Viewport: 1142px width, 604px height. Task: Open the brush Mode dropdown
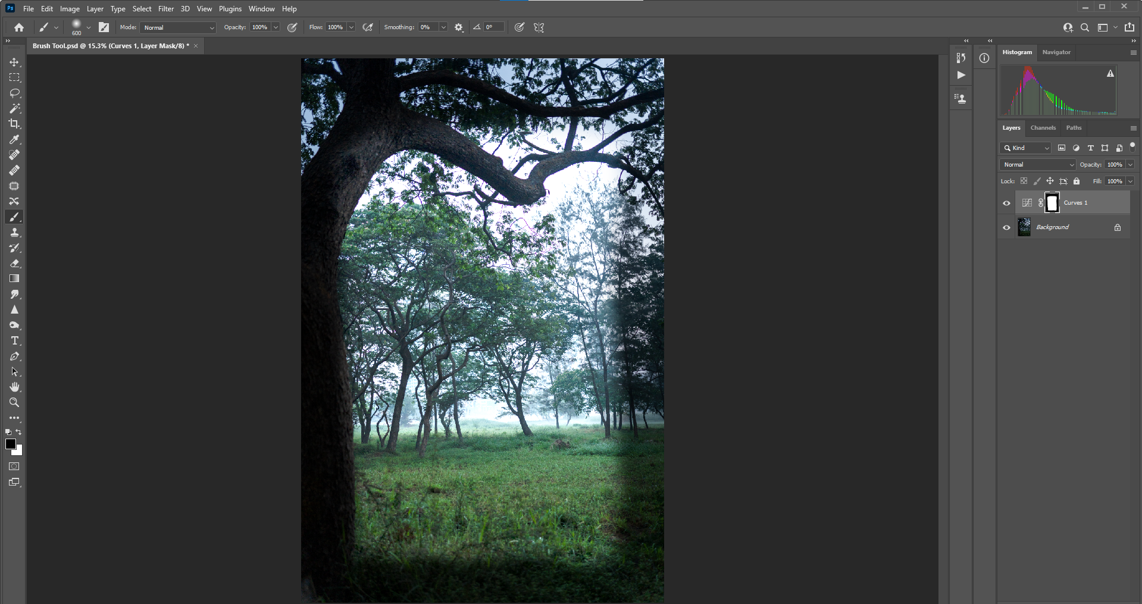(179, 27)
